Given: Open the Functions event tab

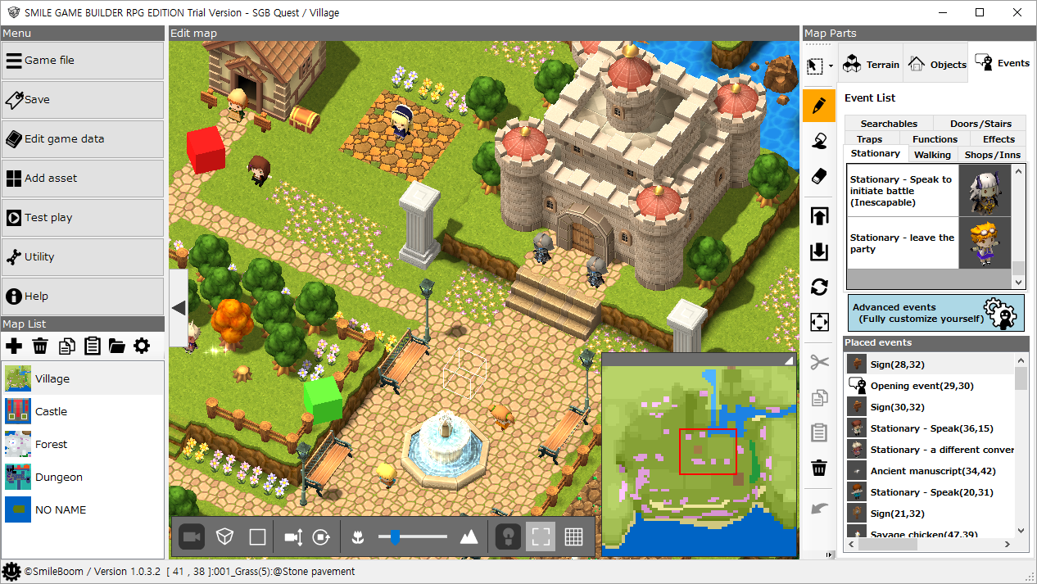Looking at the screenshot, I should pos(935,139).
